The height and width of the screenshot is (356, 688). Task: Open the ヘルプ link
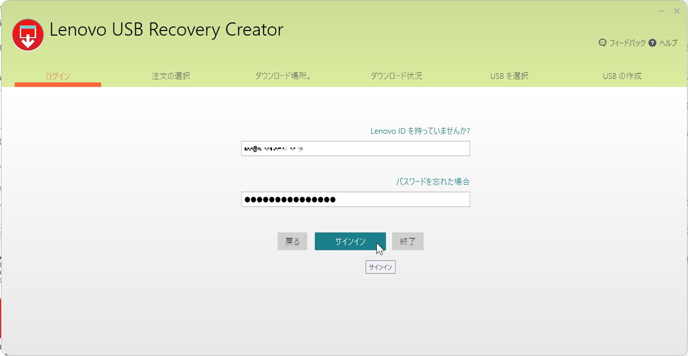tap(668, 43)
